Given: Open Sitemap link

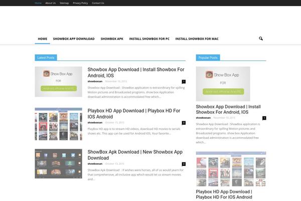Looking at the screenshot, I should [64, 3].
